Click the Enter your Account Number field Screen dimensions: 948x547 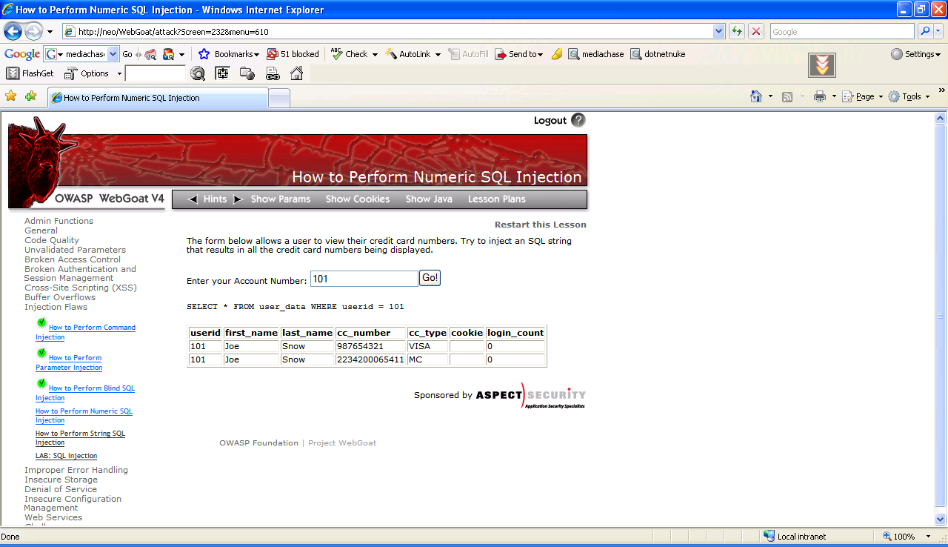tap(364, 279)
